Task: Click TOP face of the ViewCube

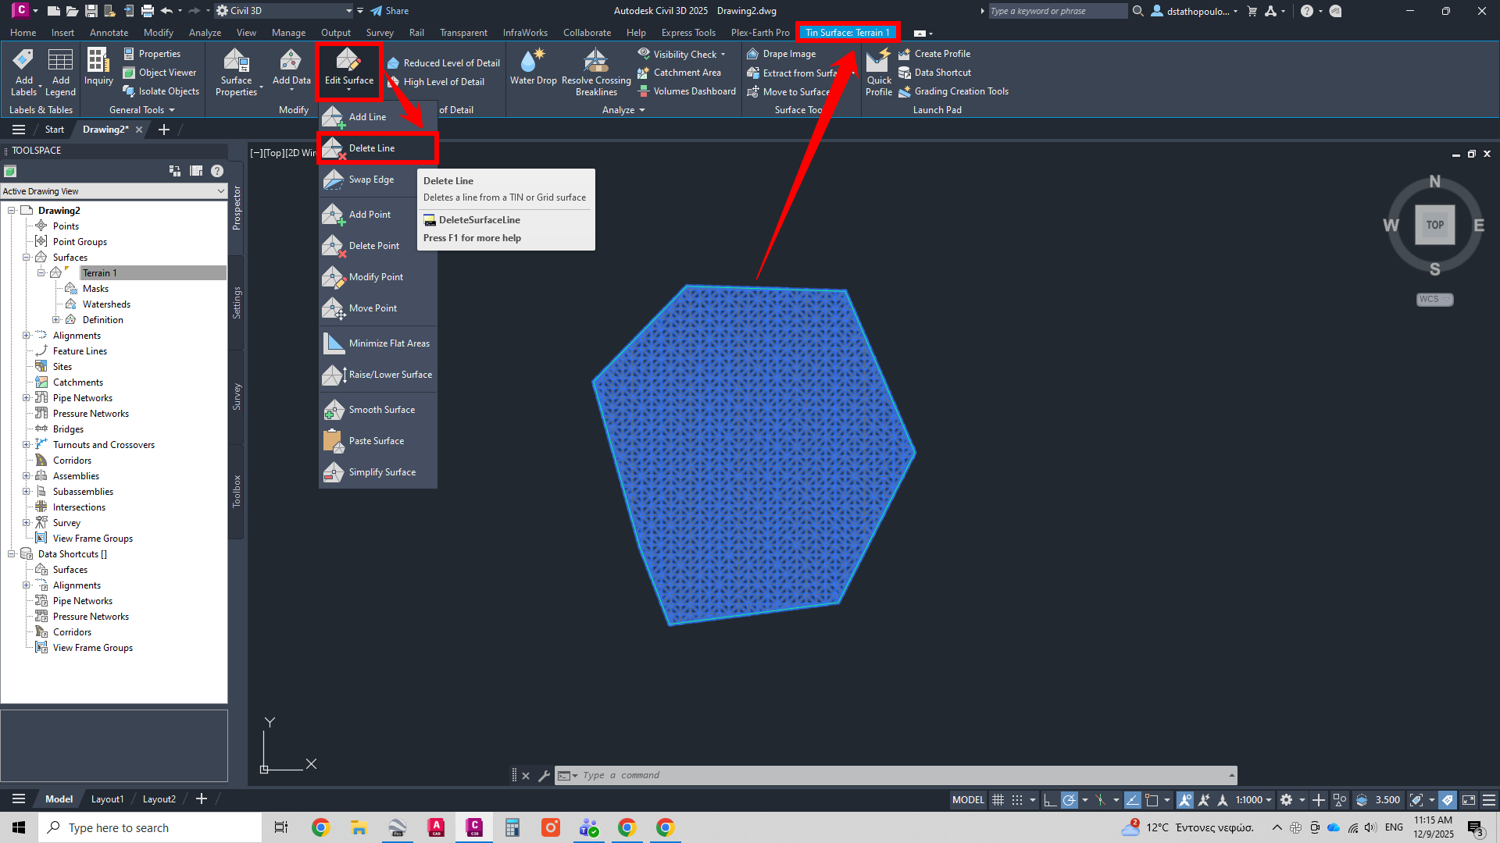Action: click(x=1434, y=225)
